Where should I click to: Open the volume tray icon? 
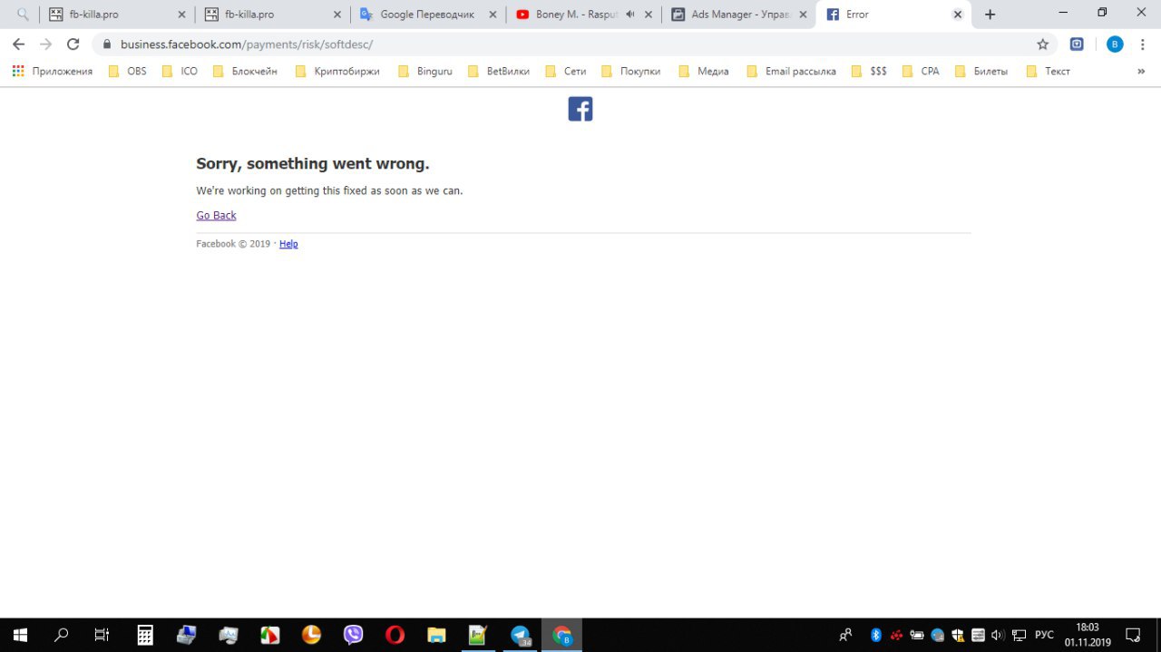999,635
